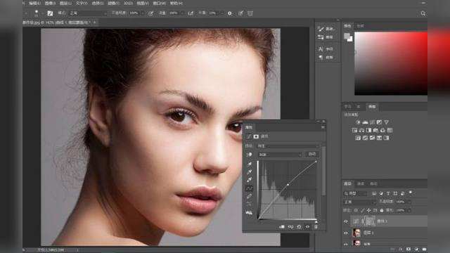Hide the Background layer eye icon
The width and height of the screenshot is (450, 253).
click(346, 244)
